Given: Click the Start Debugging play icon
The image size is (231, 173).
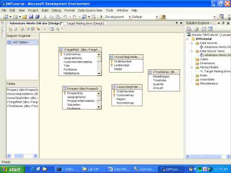Looking at the screenshot, I should (x=102, y=16).
